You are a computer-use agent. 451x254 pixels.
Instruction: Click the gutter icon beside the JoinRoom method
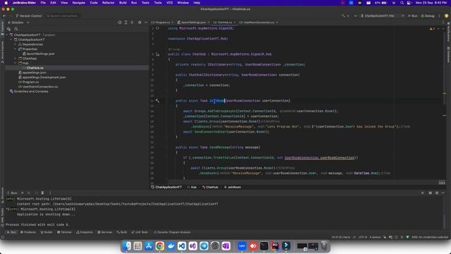[x=157, y=100]
